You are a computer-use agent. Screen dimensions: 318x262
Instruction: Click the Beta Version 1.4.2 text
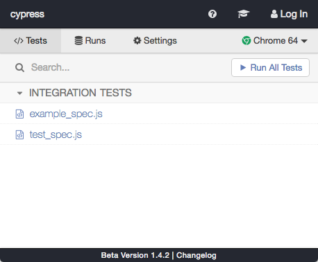135,255
